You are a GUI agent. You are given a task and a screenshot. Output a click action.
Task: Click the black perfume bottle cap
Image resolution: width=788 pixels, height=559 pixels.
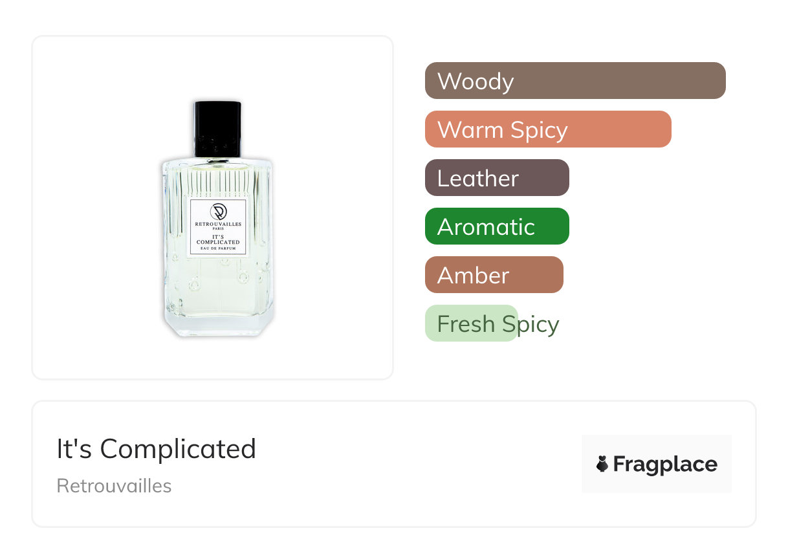[217, 127]
